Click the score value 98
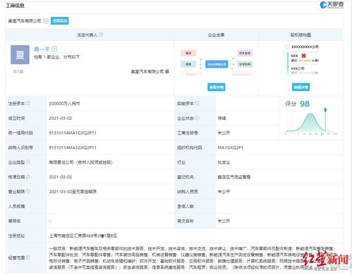 coord(305,104)
